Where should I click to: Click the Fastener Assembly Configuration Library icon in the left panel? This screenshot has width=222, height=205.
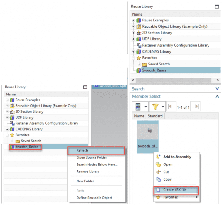point(12,123)
